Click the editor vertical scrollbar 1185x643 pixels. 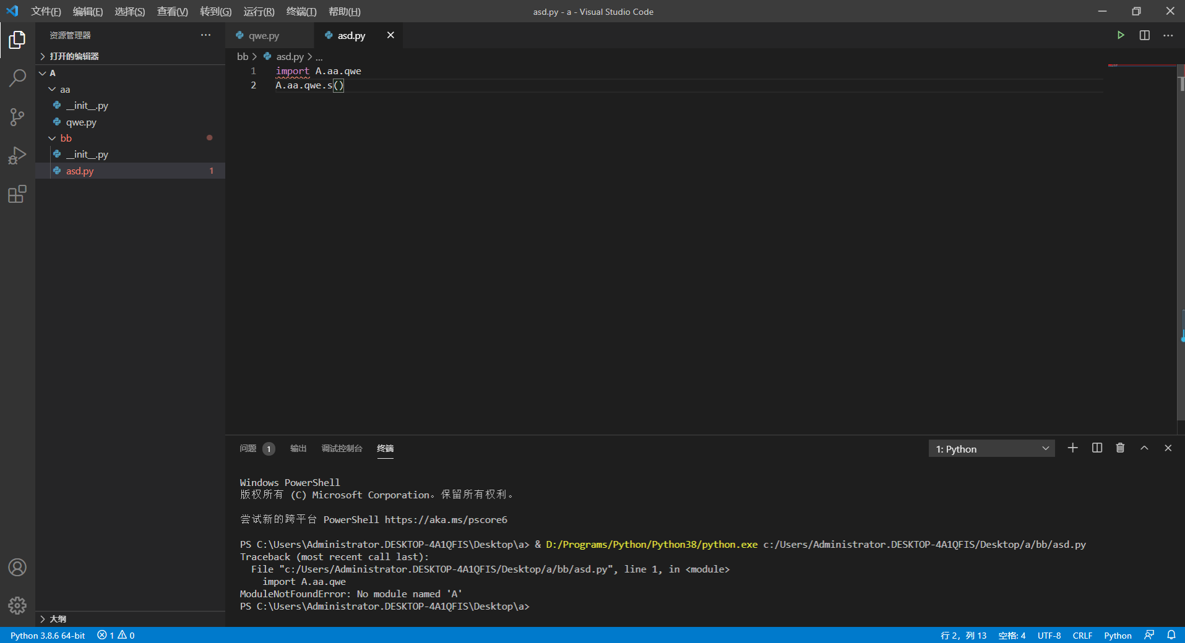click(1181, 241)
